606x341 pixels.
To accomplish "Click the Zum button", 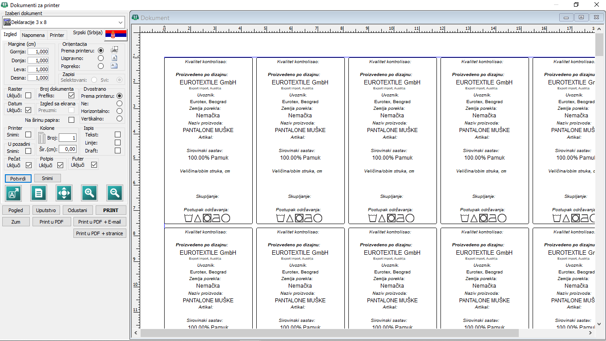I will point(16,222).
